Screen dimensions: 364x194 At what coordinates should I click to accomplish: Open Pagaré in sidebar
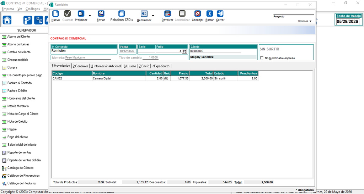tap(12, 129)
